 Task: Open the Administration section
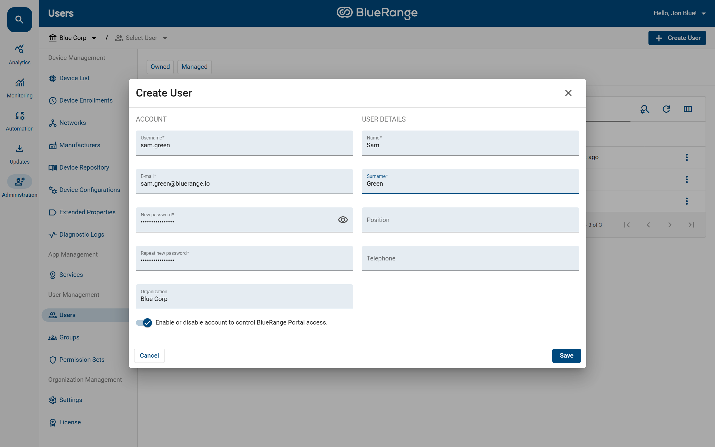pyautogui.click(x=20, y=187)
